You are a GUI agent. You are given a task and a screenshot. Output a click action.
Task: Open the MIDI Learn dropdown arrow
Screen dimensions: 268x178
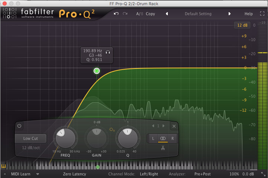[x=37, y=174]
